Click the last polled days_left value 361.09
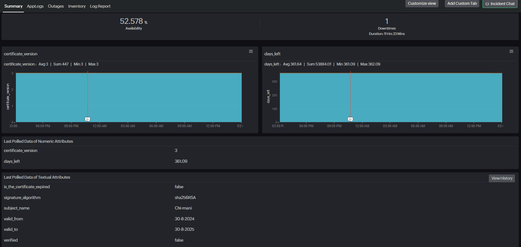This screenshot has width=521, height=247. coord(181,161)
